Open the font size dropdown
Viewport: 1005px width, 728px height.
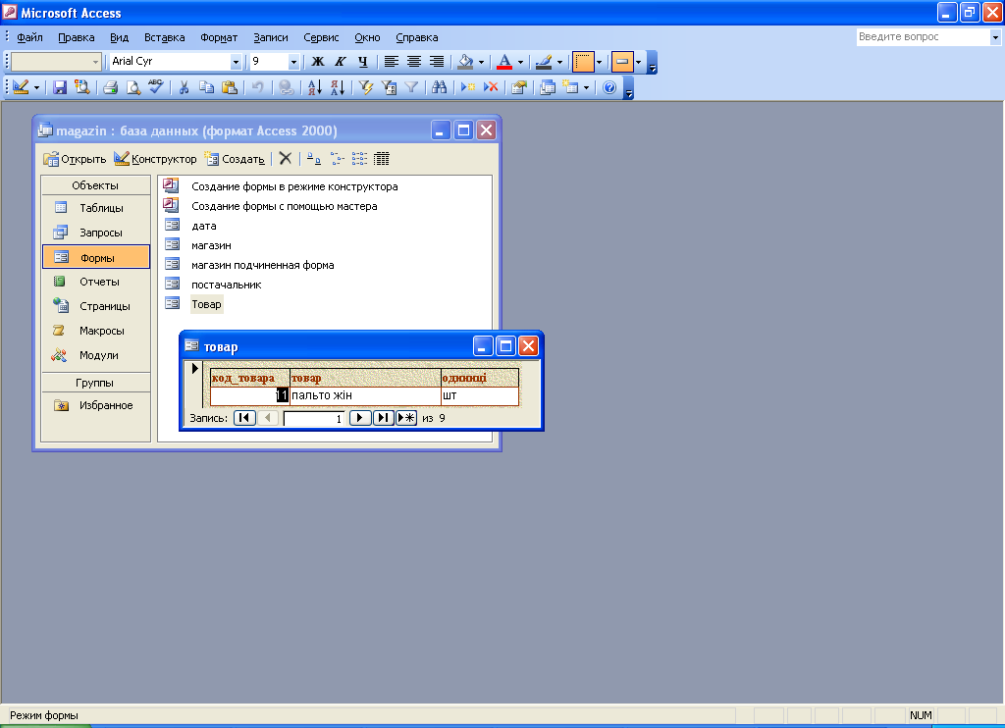coord(293,62)
